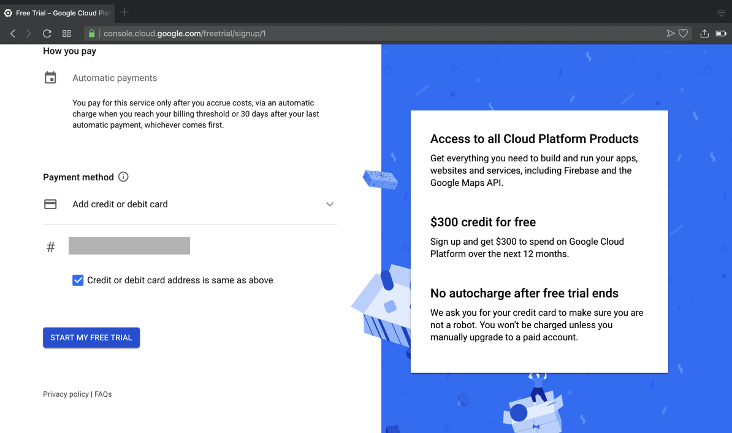Expand the Add credit or debit card dropdown
Viewport: 732px width, 433px height.
pyautogui.click(x=329, y=204)
